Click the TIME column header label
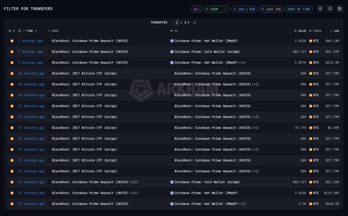The height and width of the screenshot is (216, 348). coord(30,31)
